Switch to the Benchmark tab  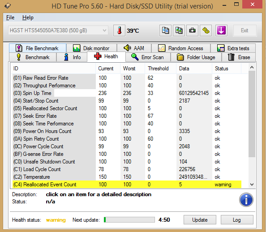pyautogui.click(x=33, y=57)
